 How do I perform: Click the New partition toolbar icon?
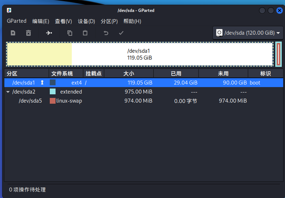(x=13, y=33)
